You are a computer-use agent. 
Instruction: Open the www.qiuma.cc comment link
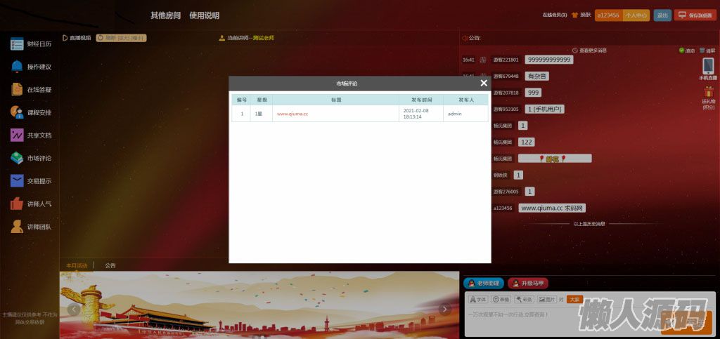click(x=292, y=114)
